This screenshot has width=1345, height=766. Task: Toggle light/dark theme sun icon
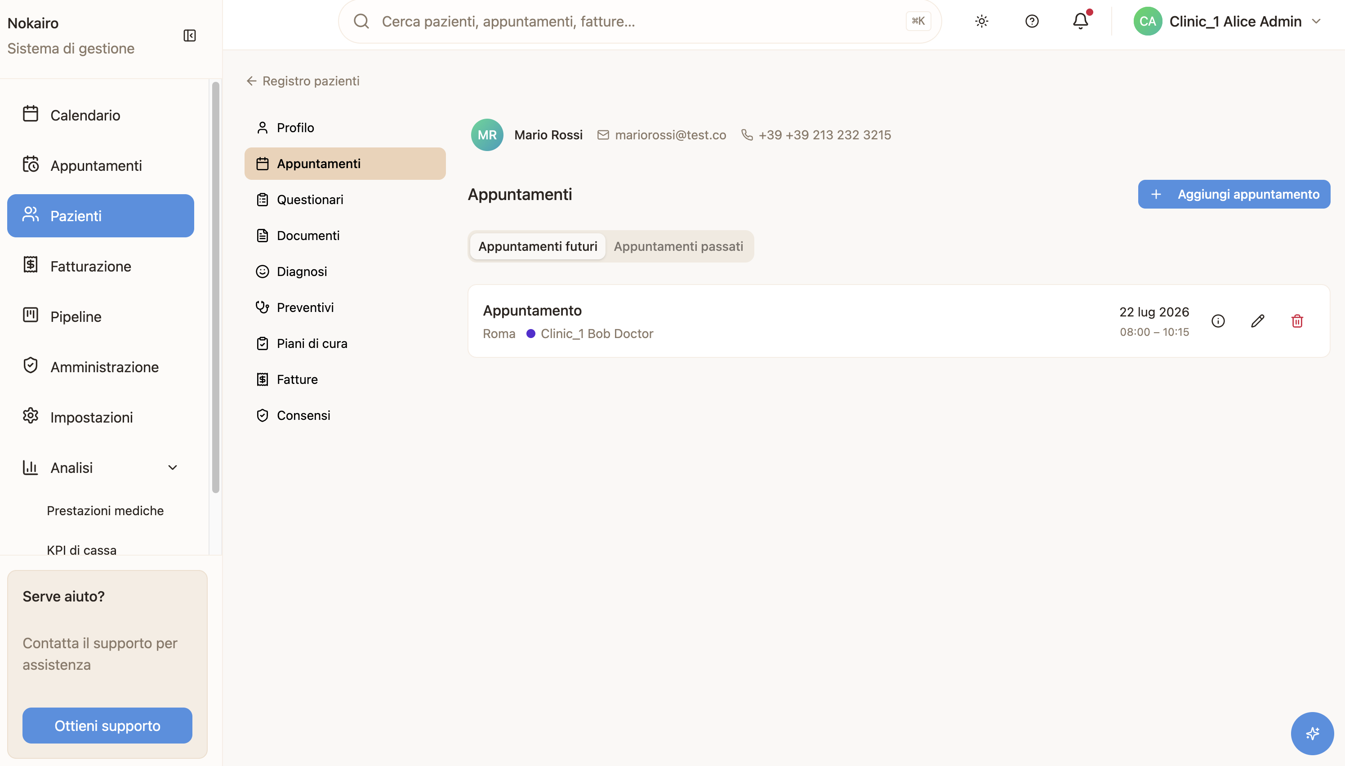click(981, 22)
